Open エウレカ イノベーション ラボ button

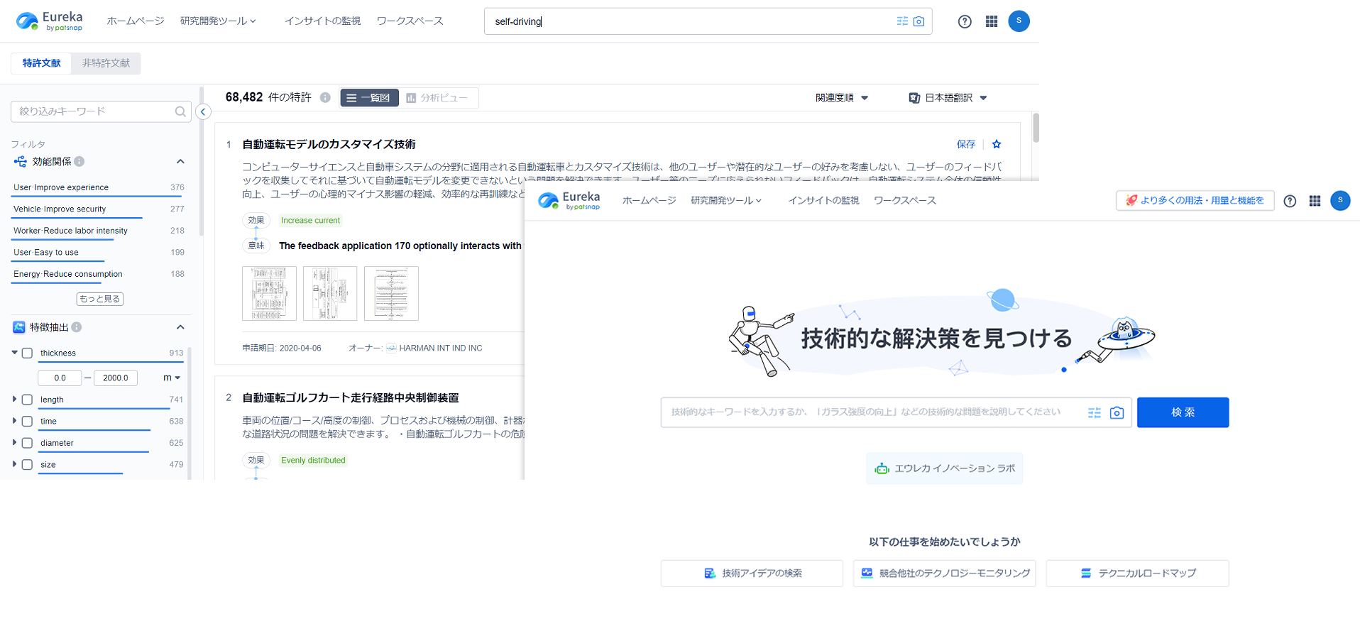[944, 468]
